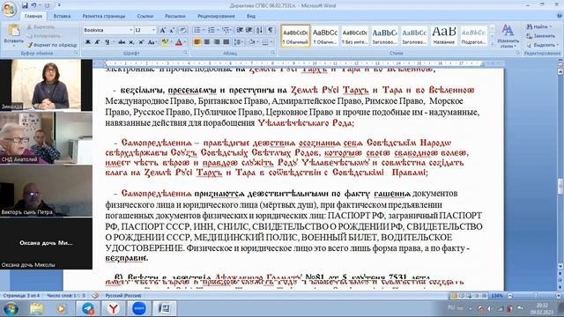Open the Найти search command

(x=538, y=26)
